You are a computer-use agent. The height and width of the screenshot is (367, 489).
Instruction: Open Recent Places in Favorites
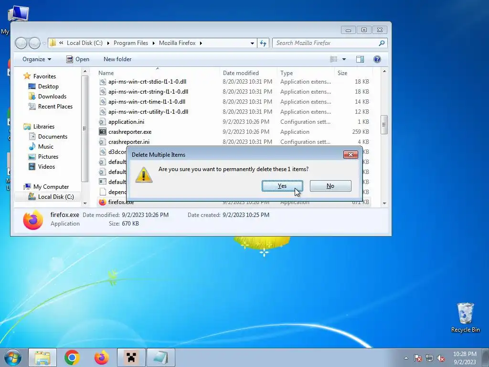pyautogui.click(x=55, y=107)
